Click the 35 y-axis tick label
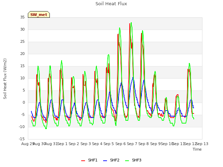 (22, 17)
